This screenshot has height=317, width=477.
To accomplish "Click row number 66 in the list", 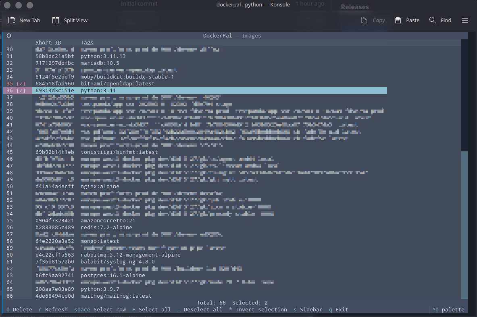I will pyautogui.click(x=10, y=296).
